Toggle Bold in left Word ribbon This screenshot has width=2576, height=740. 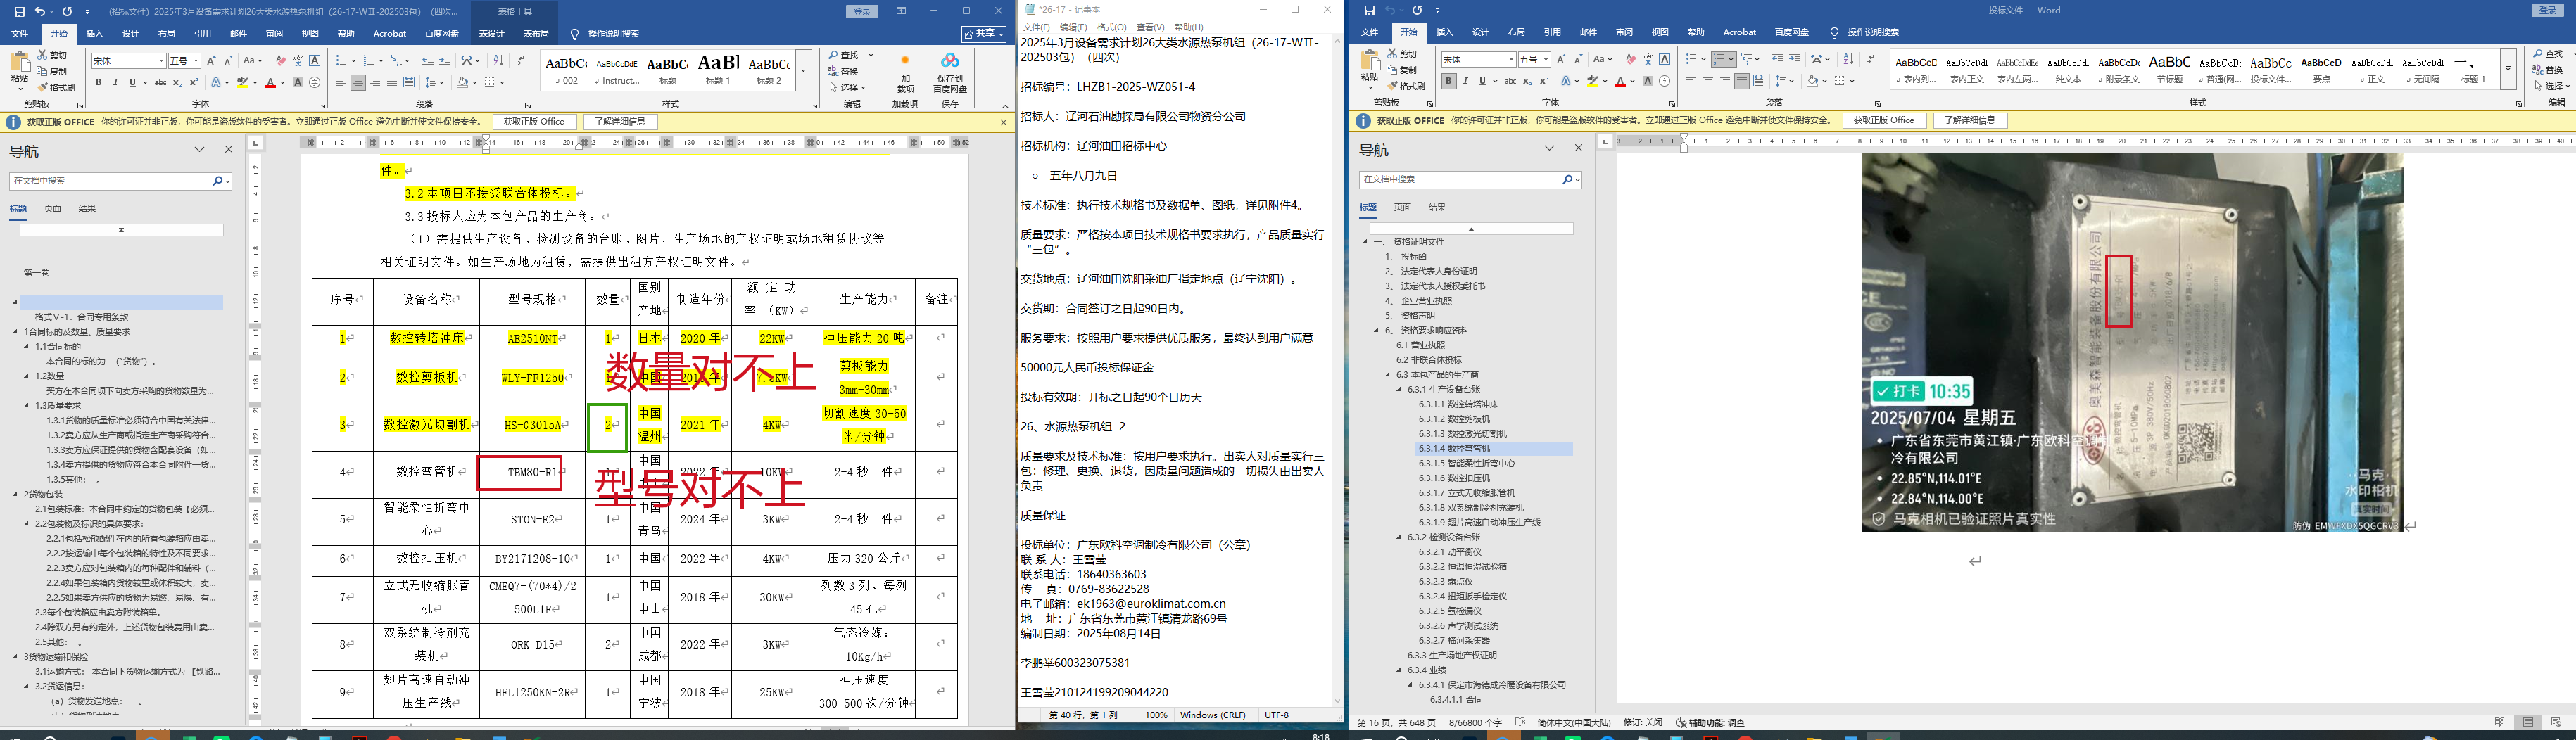point(98,83)
